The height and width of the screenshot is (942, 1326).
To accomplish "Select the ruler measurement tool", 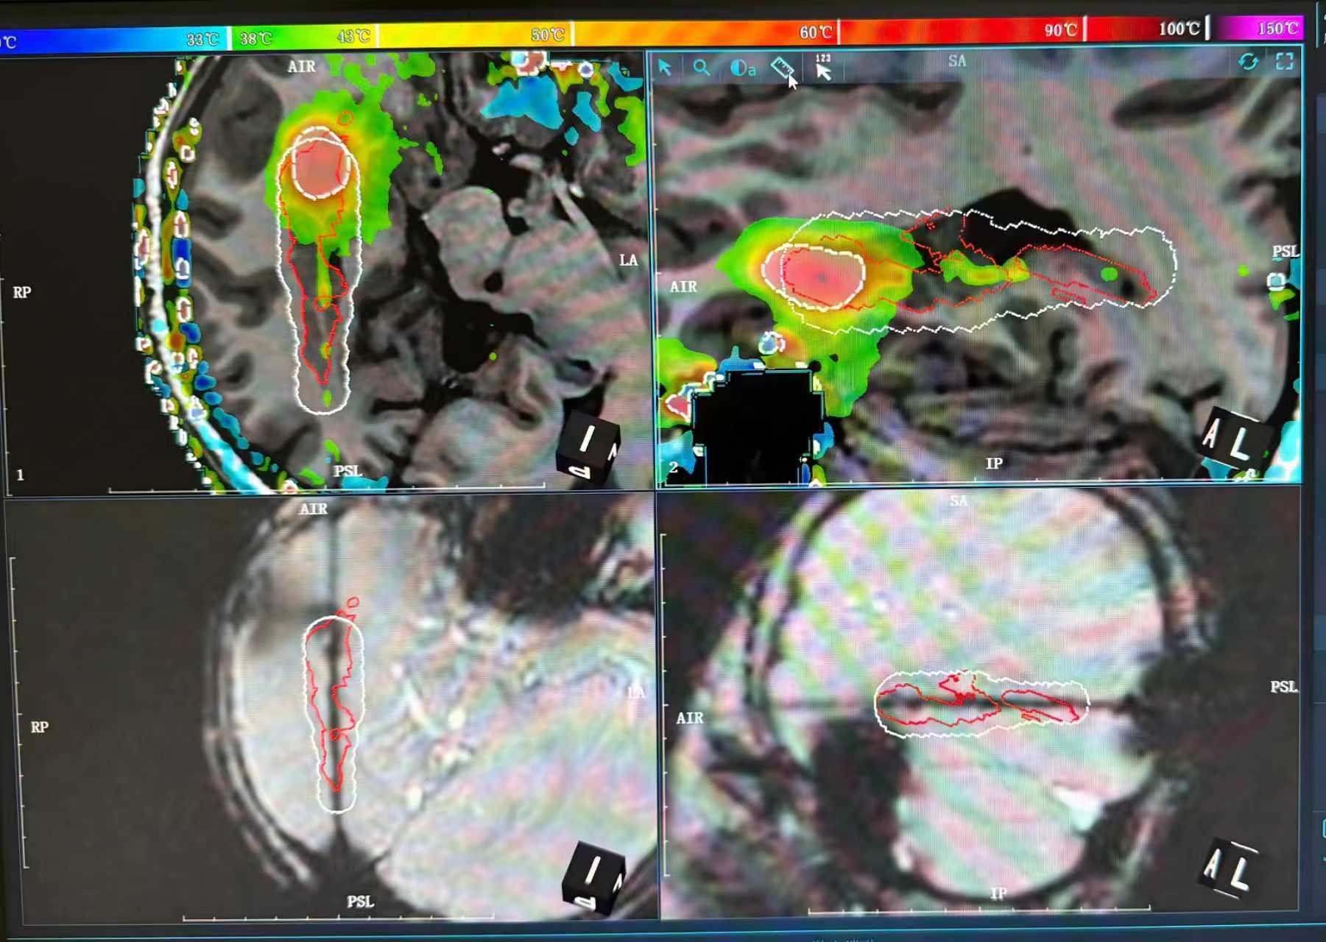I will pyautogui.click(x=783, y=68).
